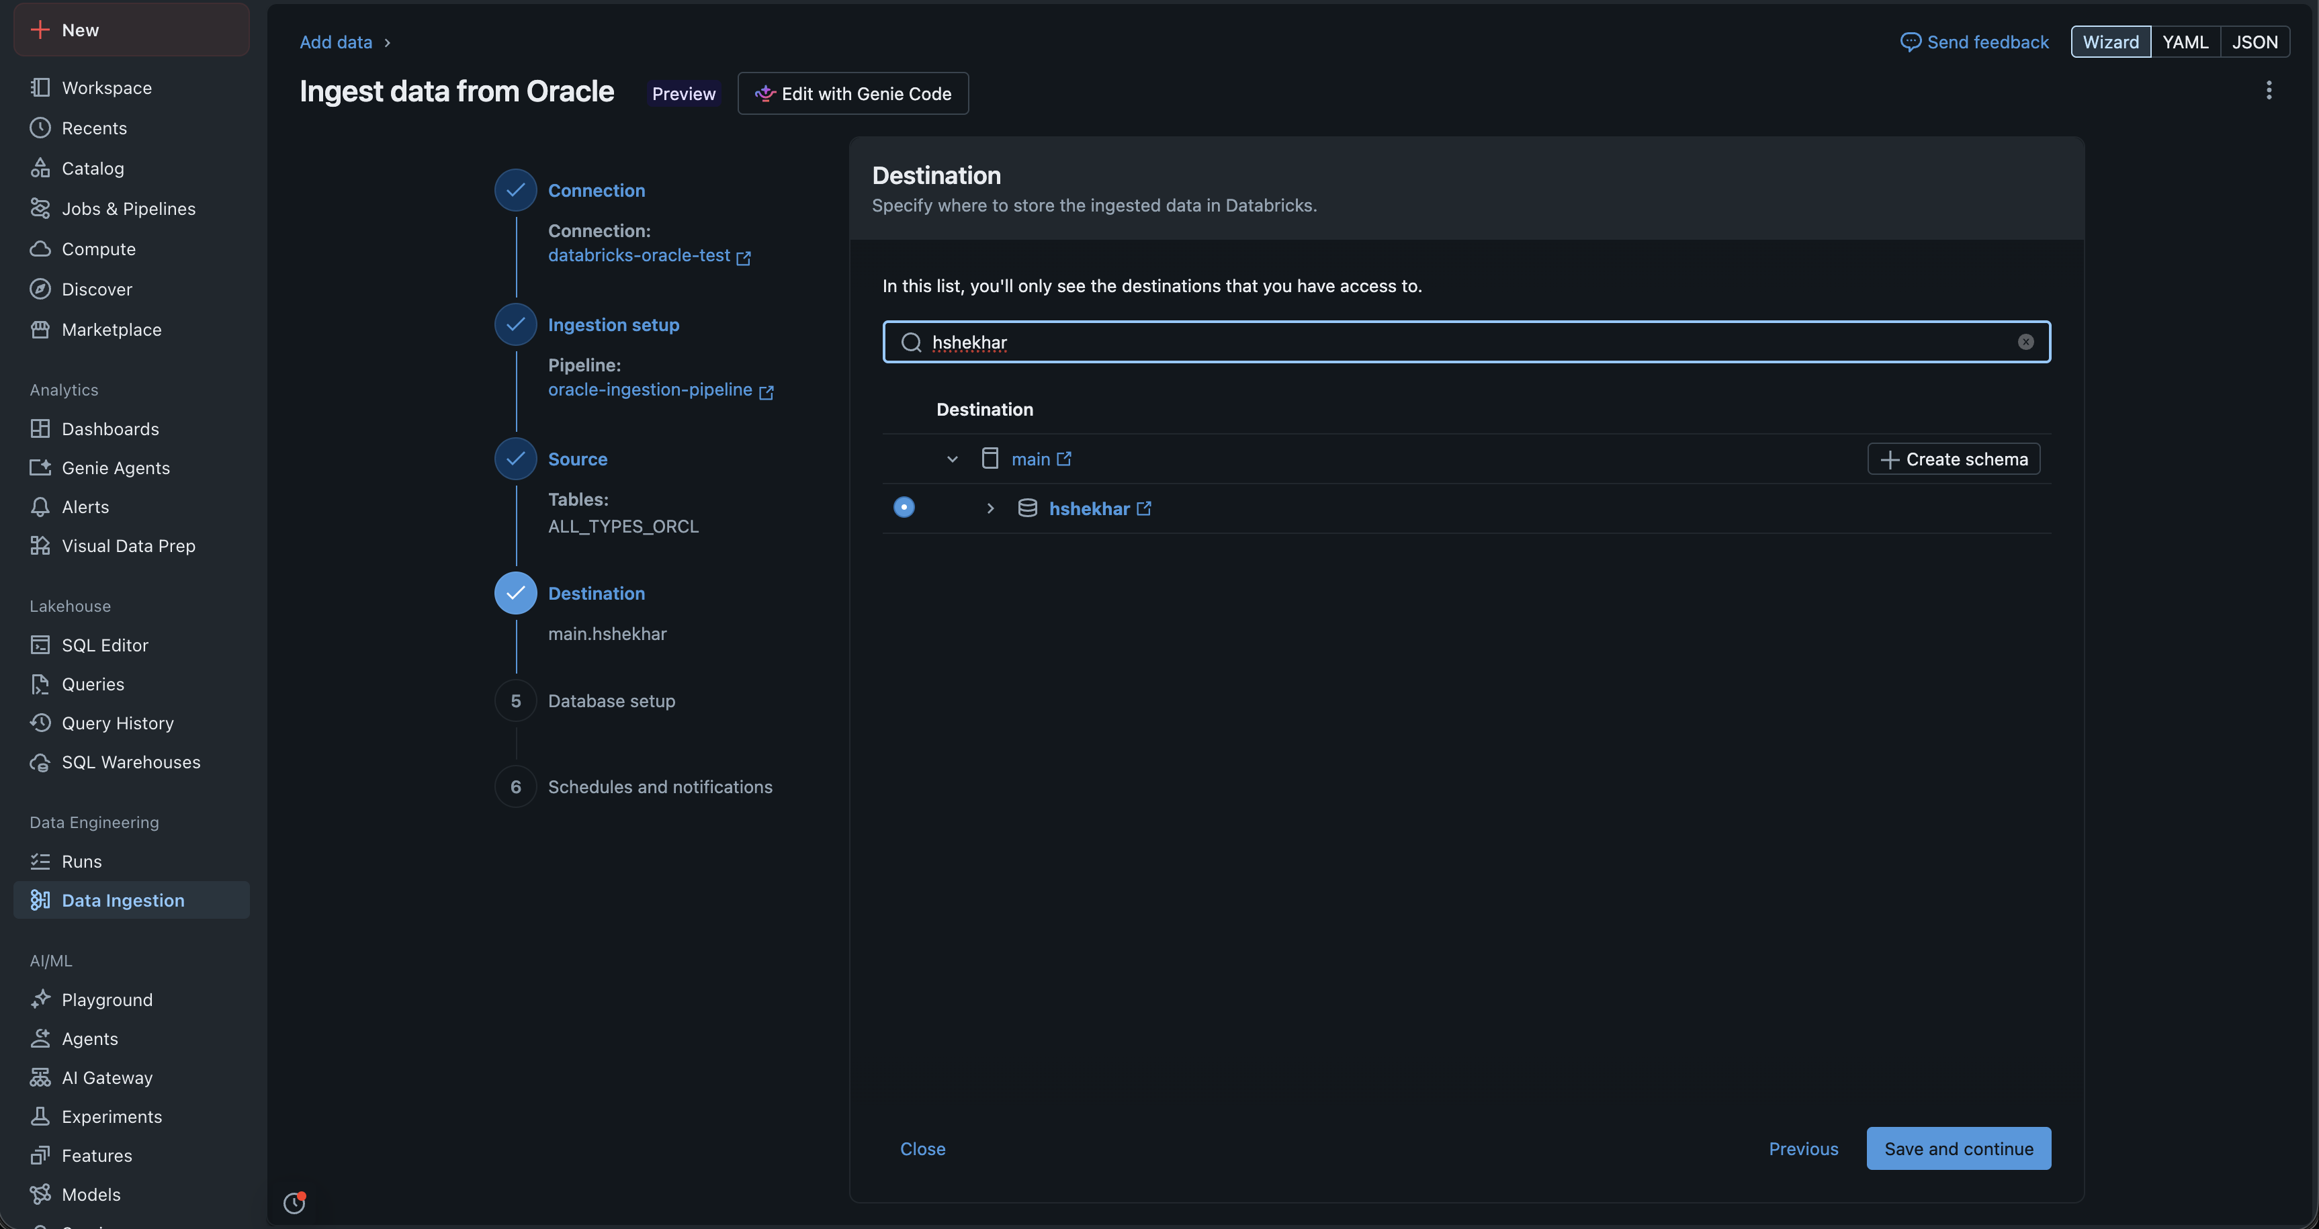Go to Schedules and notifications step 6

(x=660, y=786)
